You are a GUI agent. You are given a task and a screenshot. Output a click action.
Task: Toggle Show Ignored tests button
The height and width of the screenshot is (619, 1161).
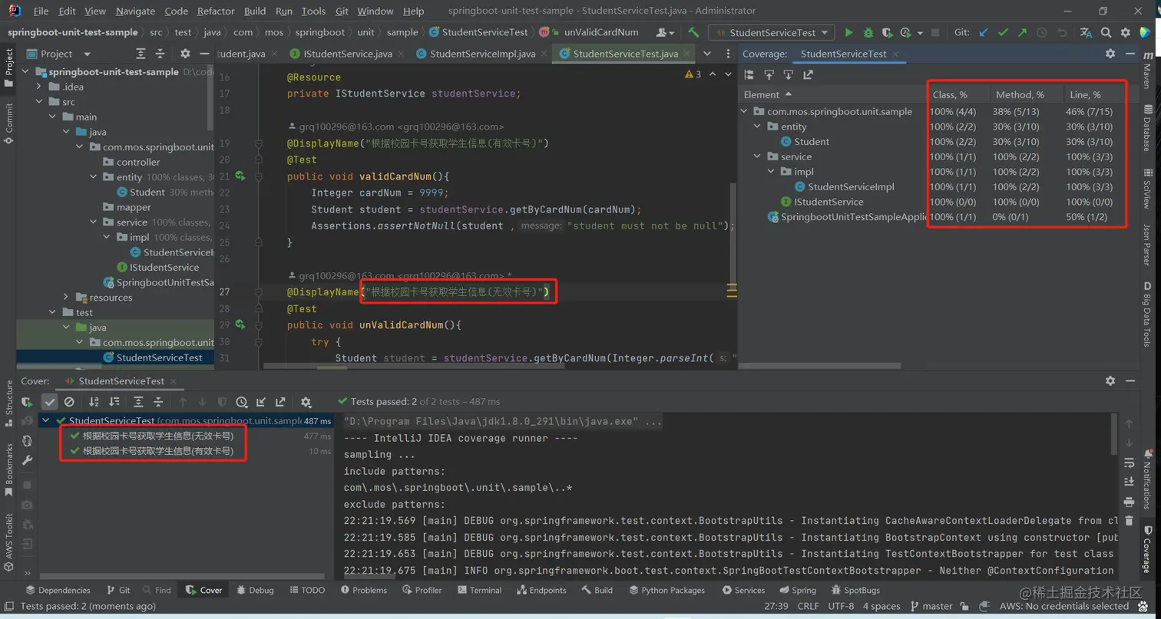click(x=69, y=401)
